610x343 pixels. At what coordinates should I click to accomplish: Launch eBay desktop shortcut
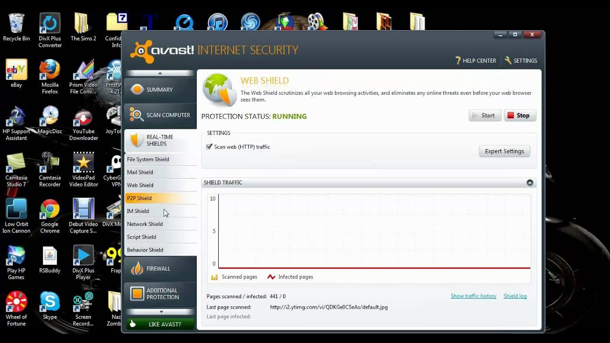pyautogui.click(x=16, y=74)
